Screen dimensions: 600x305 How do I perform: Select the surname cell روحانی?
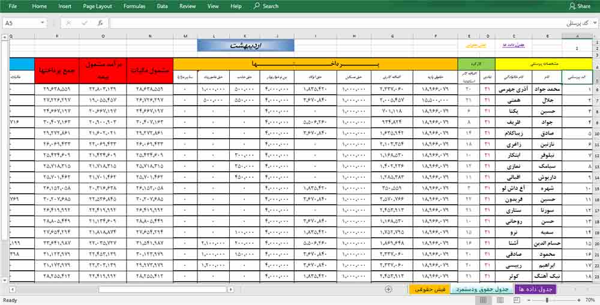[x=514, y=222]
